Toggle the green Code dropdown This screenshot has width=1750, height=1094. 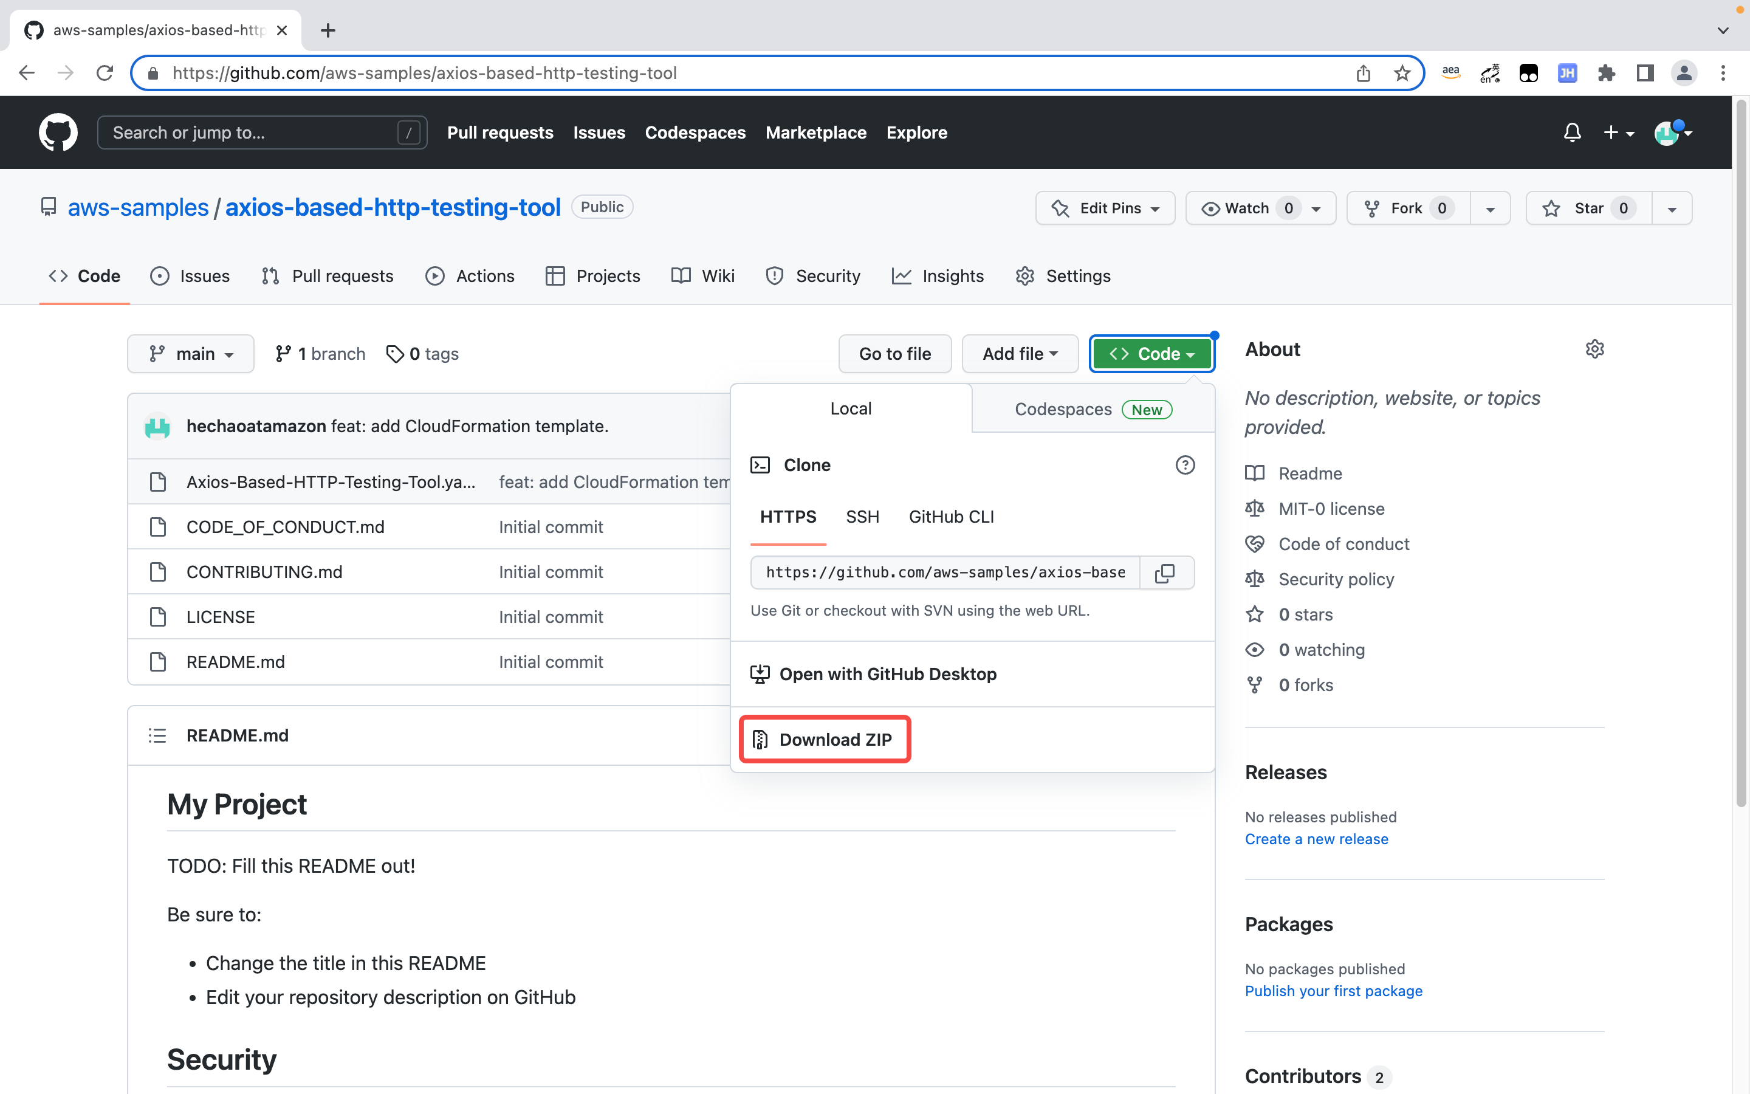[1152, 354]
